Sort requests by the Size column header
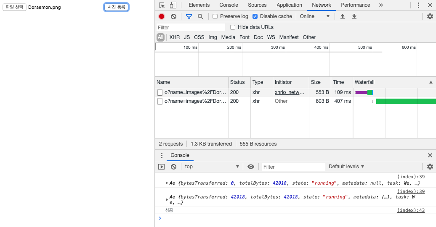This screenshot has width=436, height=227. [320, 82]
